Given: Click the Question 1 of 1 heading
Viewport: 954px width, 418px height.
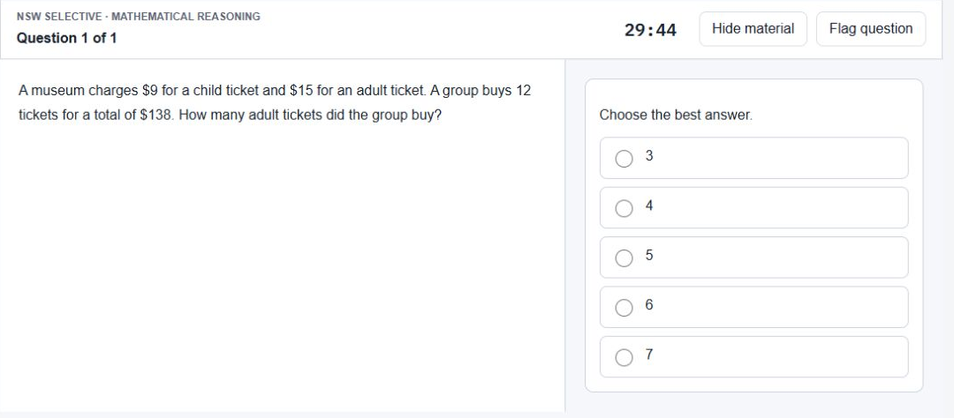Looking at the screenshot, I should 66,38.
